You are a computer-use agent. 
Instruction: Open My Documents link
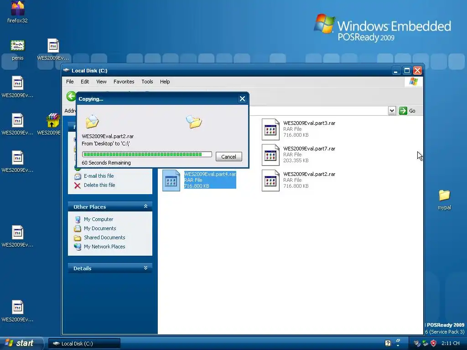click(100, 229)
